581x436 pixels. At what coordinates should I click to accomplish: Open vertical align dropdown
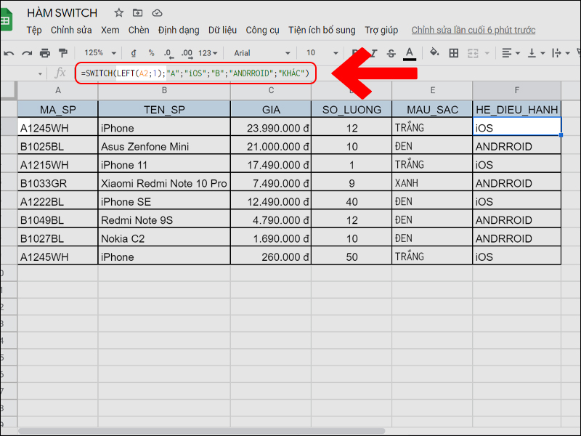[x=536, y=53]
